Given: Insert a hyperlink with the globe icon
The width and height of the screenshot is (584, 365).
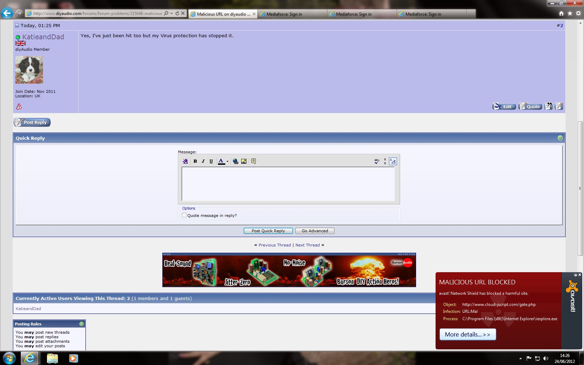Looking at the screenshot, I should [236, 161].
